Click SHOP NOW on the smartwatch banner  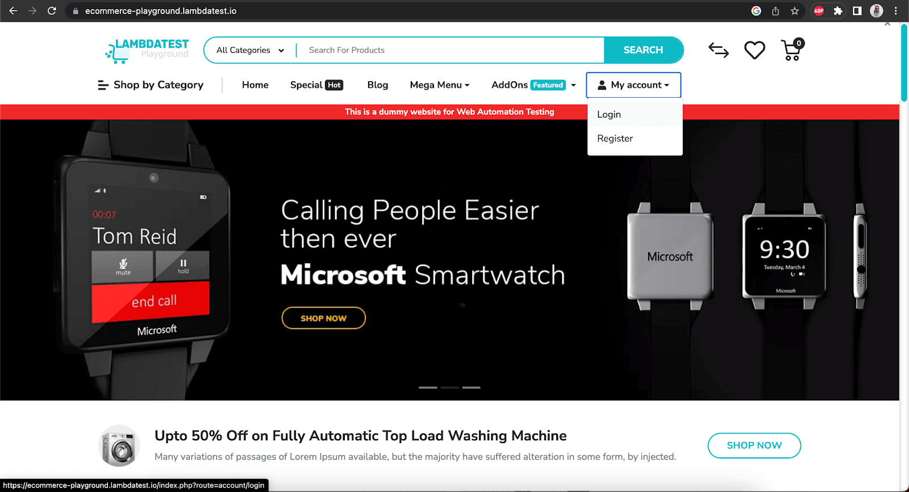click(x=323, y=318)
